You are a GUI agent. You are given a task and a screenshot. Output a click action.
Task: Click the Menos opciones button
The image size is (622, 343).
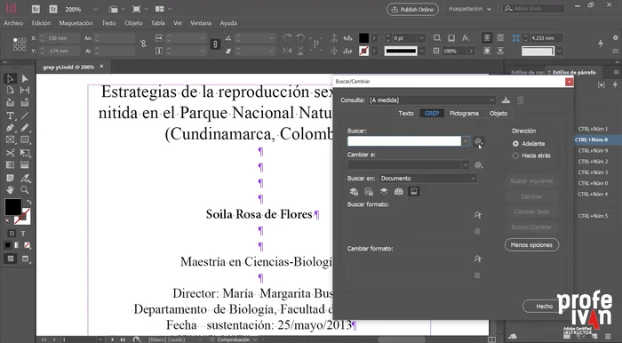point(531,244)
